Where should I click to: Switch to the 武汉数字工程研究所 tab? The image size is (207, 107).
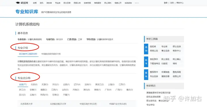(x=28, y=54)
